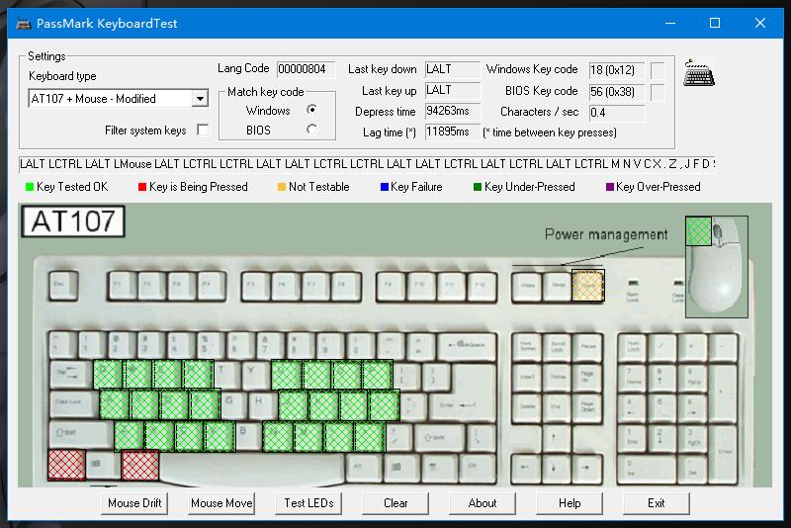Image resolution: width=791 pixels, height=528 pixels.
Task: Click the AT107 keyboard label
Action: (x=73, y=220)
